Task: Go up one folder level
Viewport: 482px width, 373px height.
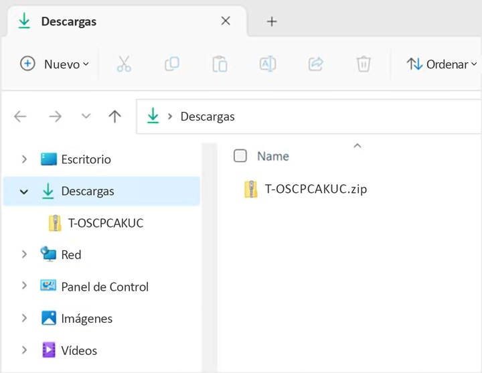Action: 114,117
